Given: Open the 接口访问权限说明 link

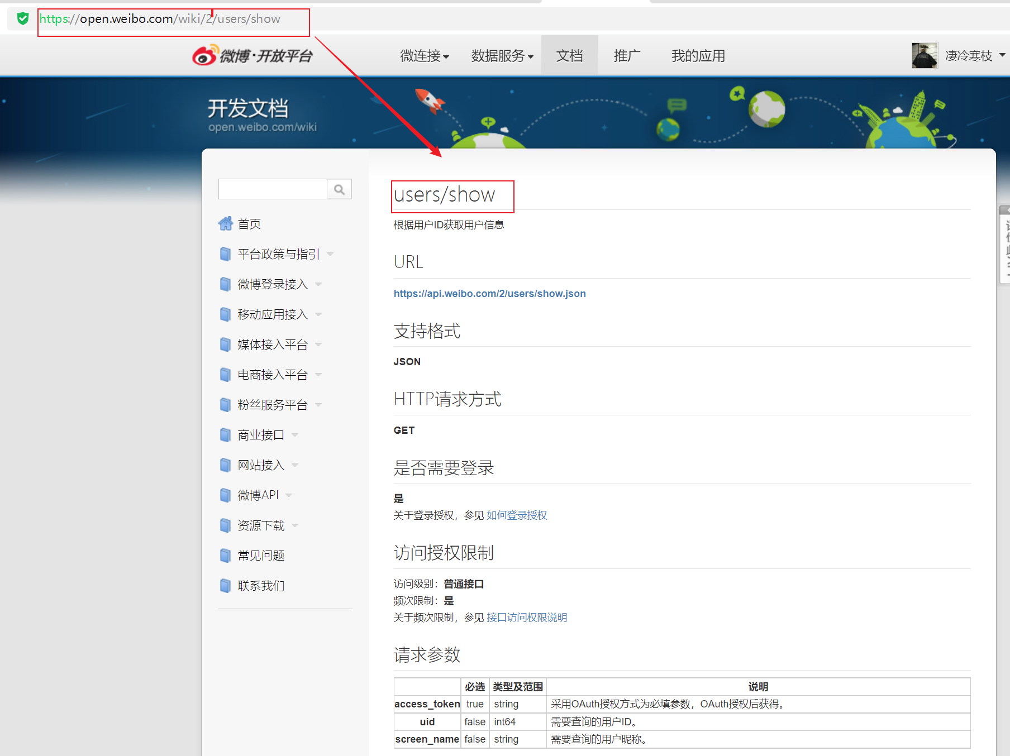Looking at the screenshot, I should coord(527,618).
